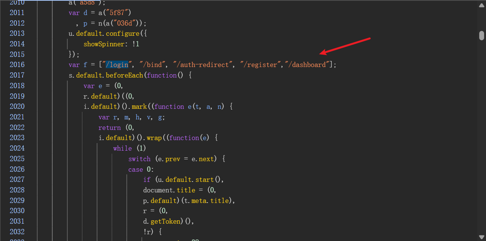Click the while keyword
Viewport: 486px width, 241px height.
[x=122, y=148]
